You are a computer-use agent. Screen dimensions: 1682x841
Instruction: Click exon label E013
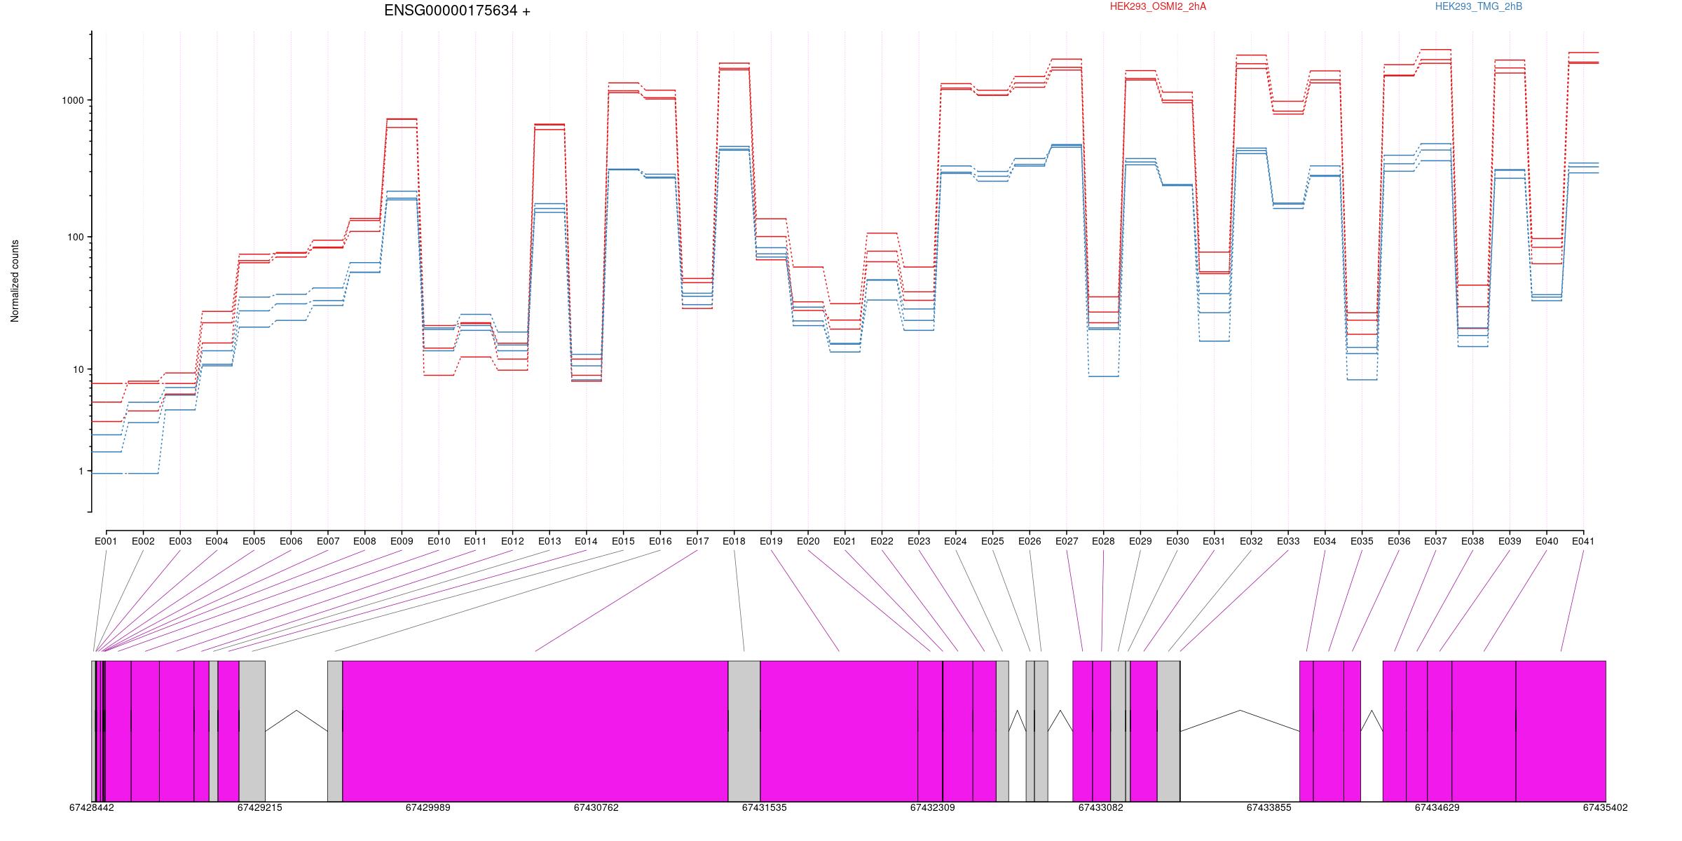(549, 541)
